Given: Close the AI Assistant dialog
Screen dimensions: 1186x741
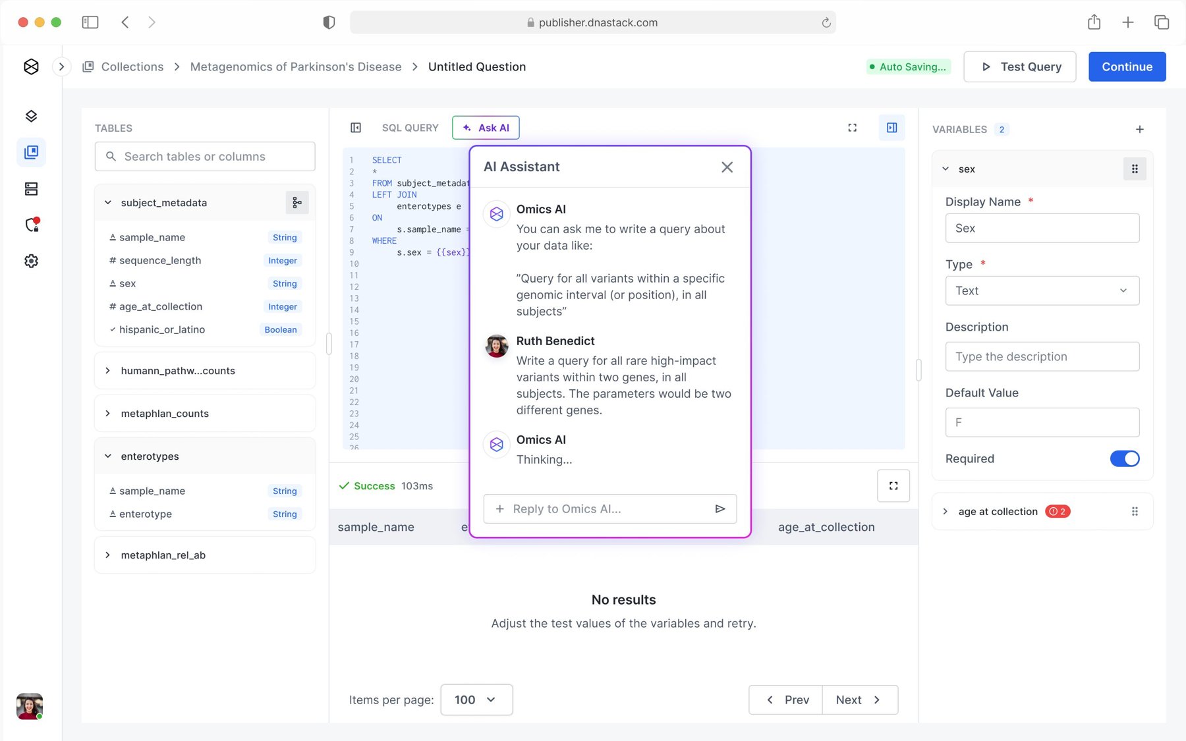Looking at the screenshot, I should tap(727, 167).
